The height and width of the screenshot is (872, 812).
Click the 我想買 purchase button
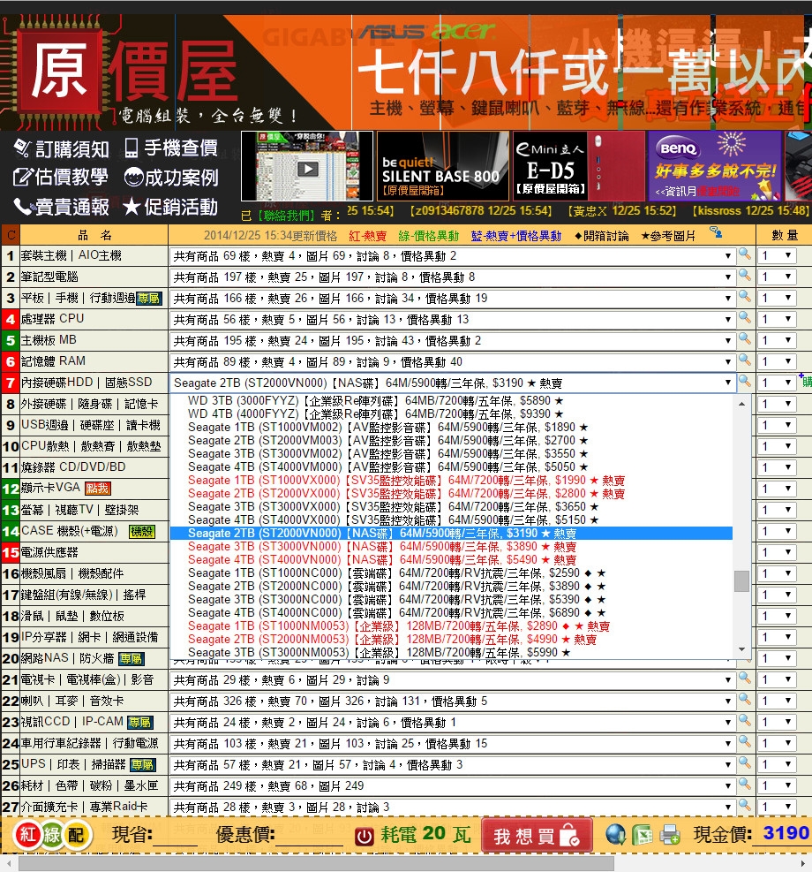point(536,835)
